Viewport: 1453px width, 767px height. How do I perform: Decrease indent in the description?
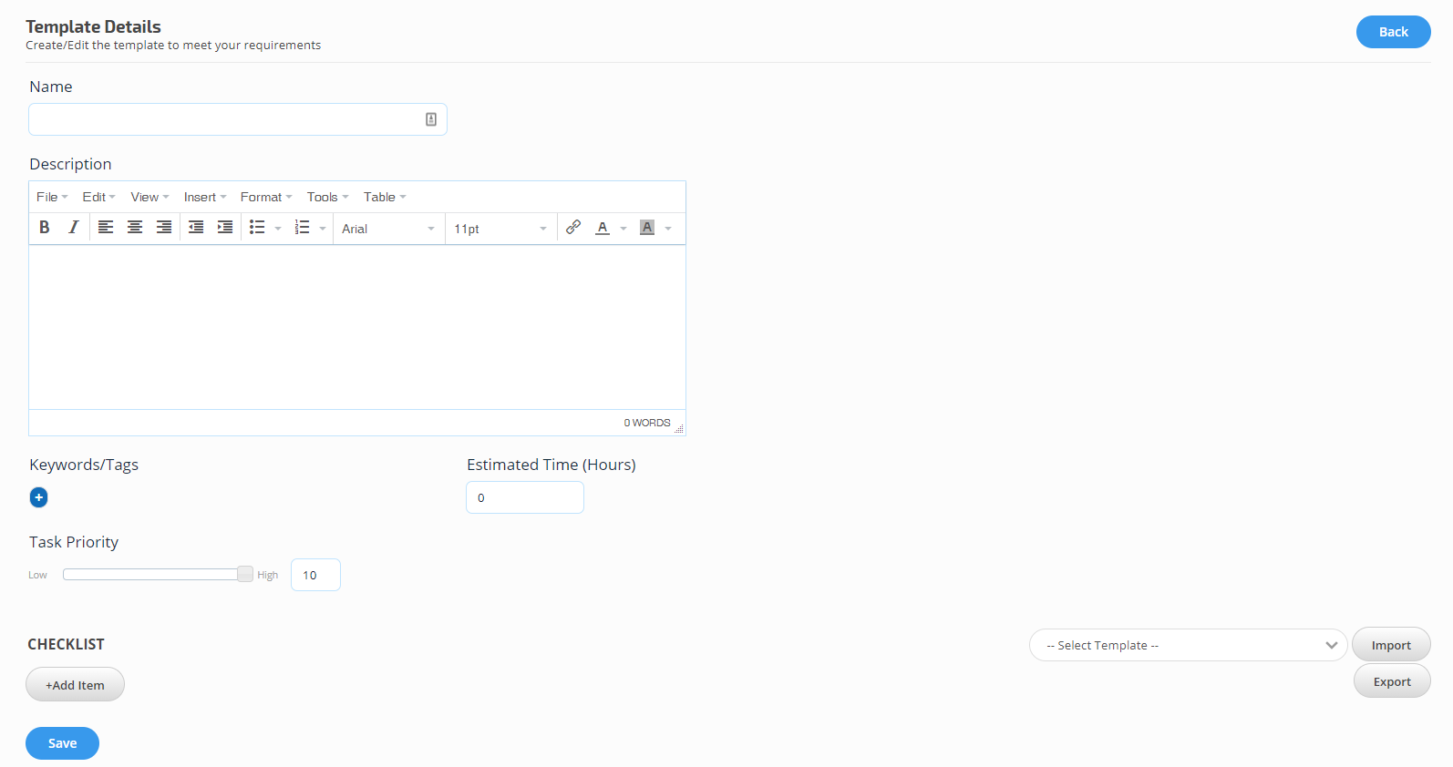(196, 228)
